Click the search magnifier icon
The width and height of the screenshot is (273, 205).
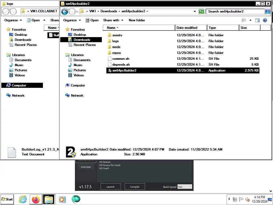coord(268,11)
